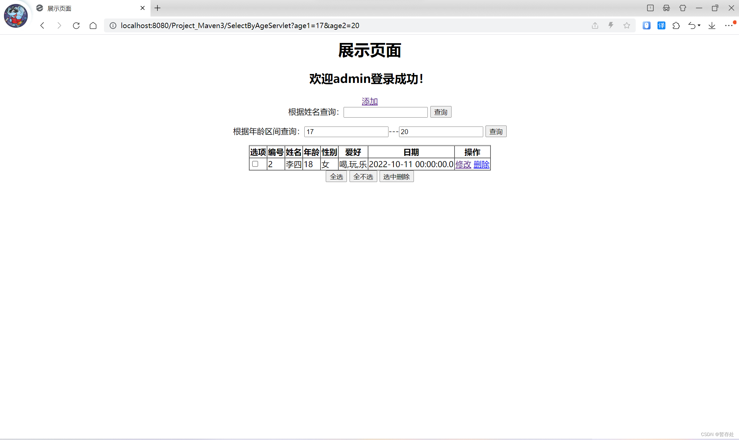This screenshot has width=739, height=440.
Task: Click the address bar URL
Action: click(240, 25)
